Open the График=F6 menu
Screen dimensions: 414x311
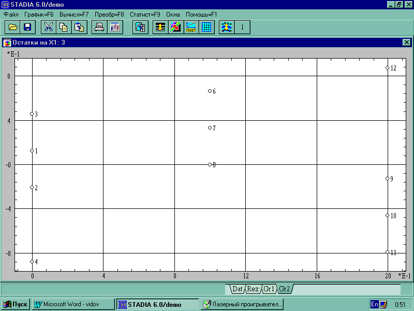click(39, 15)
